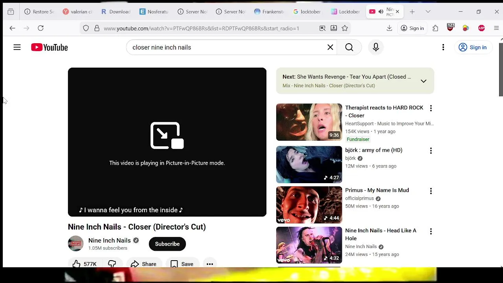Save the video to a playlist
The image size is (503, 283).
(182, 264)
